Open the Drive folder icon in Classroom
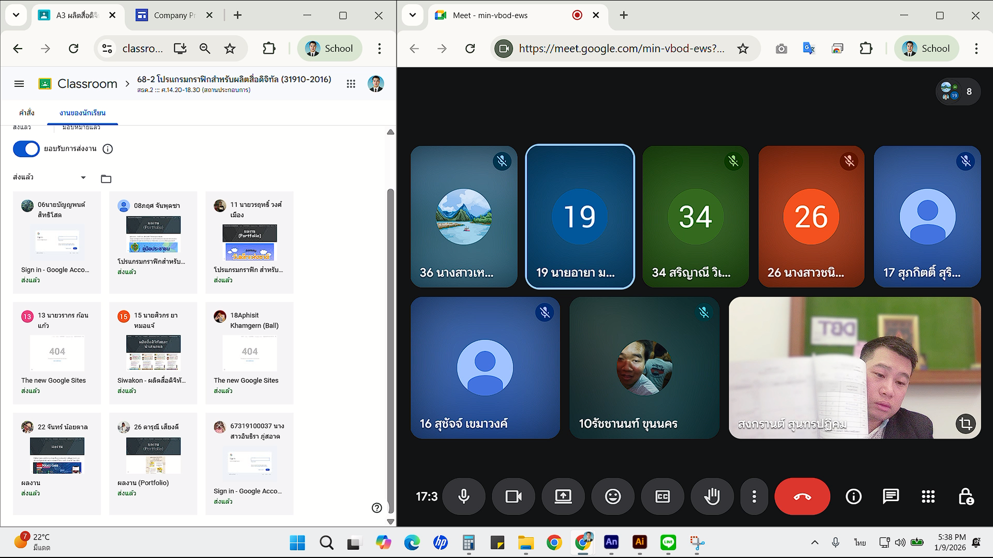 point(106,179)
